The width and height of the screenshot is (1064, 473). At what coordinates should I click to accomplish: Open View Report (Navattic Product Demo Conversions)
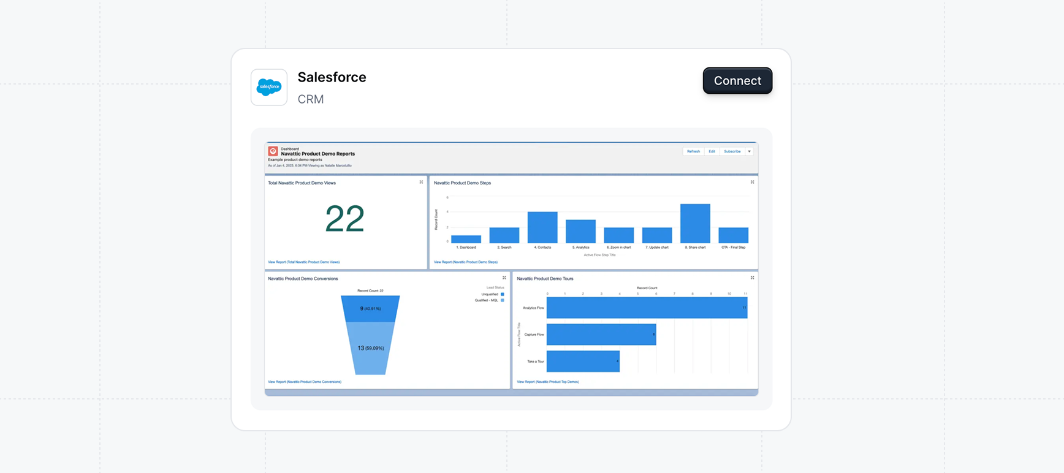(x=305, y=382)
